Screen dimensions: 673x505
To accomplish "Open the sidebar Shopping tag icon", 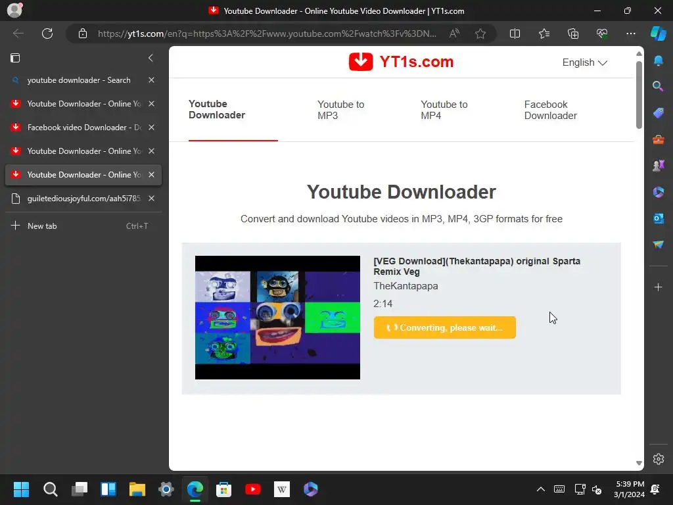I will 659,113.
